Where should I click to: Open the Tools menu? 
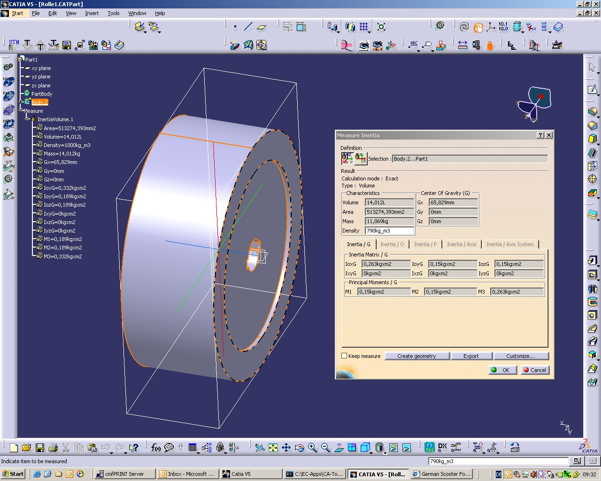point(114,13)
